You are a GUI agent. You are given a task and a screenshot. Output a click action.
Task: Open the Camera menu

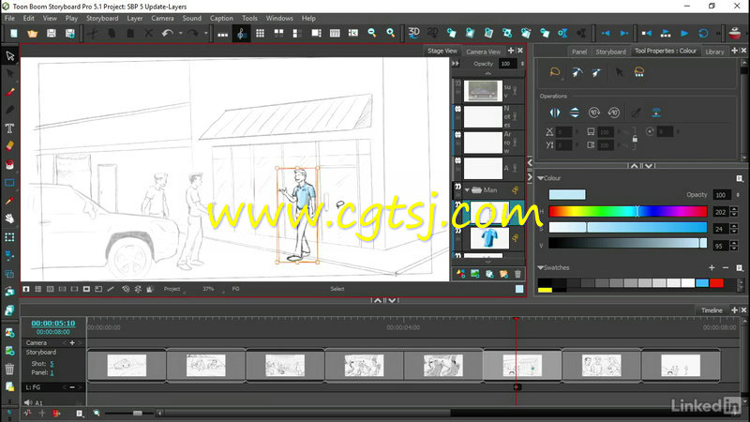[x=162, y=18]
